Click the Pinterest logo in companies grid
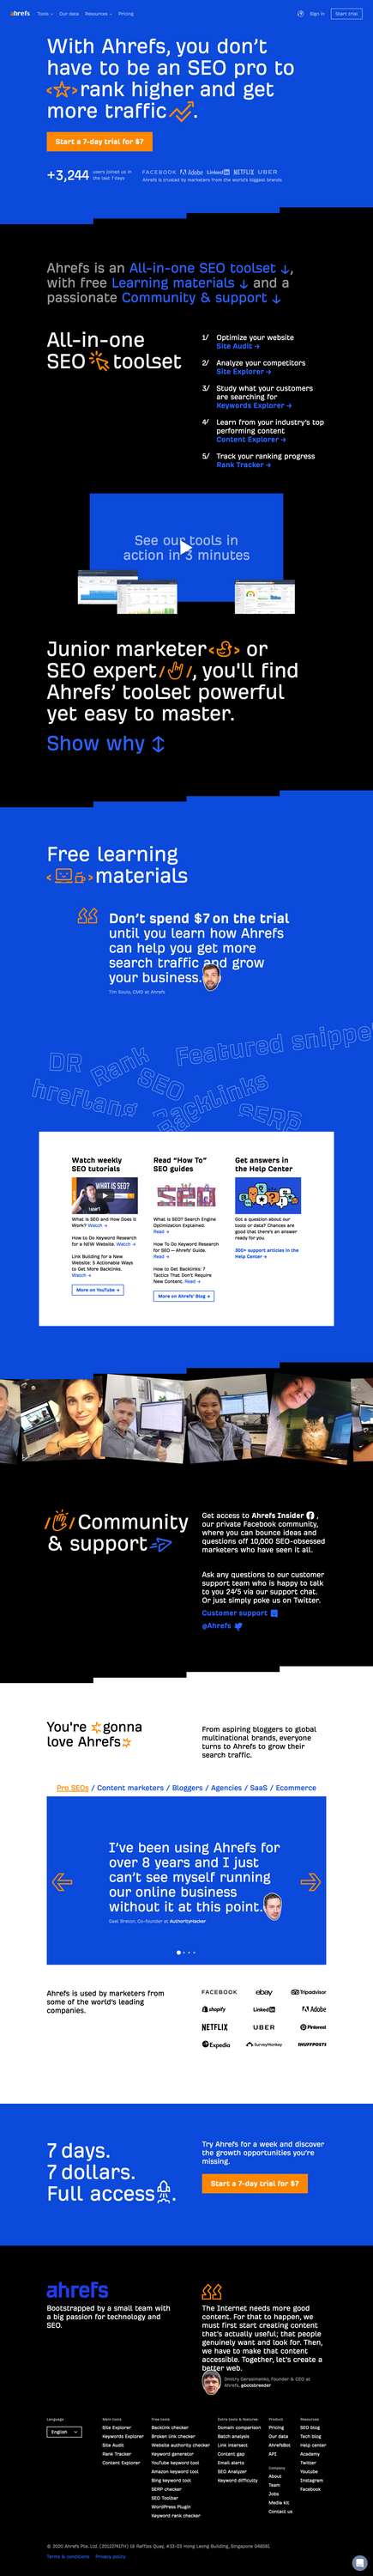Viewport: 373px width, 2576px height. [x=313, y=2027]
